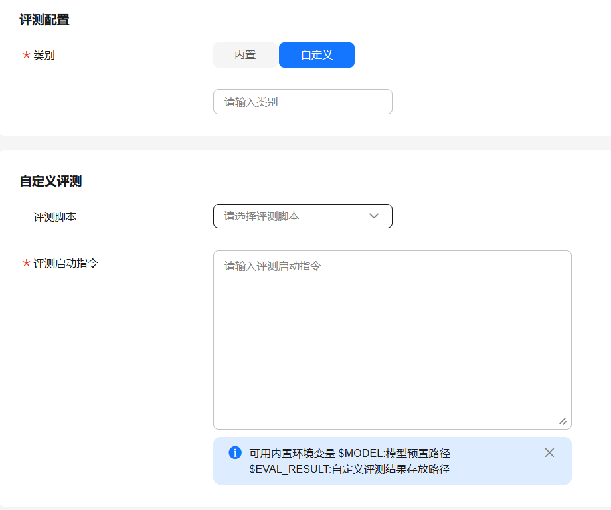Click the 评测配置 section heading
Image resolution: width=611 pixels, height=510 pixels.
(44, 20)
